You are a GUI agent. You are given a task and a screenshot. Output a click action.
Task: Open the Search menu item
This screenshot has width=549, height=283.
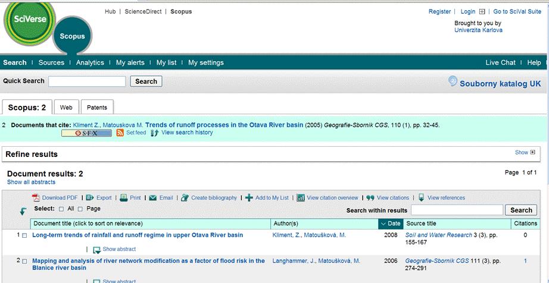pyautogui.click(x=15, y=62)
